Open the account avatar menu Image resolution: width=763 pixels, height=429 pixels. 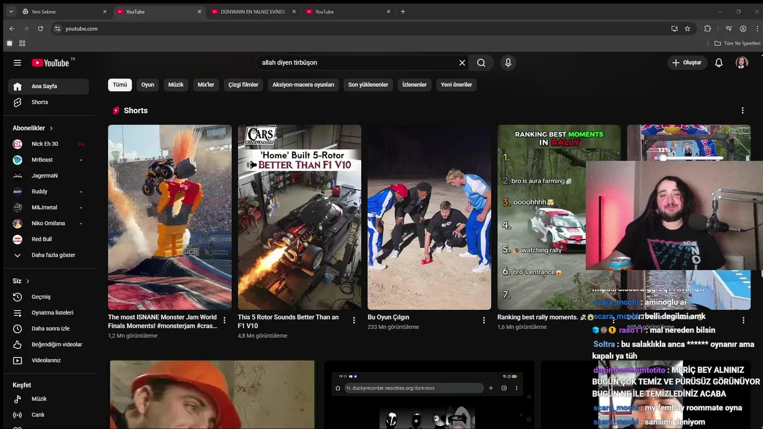(742, 63)
